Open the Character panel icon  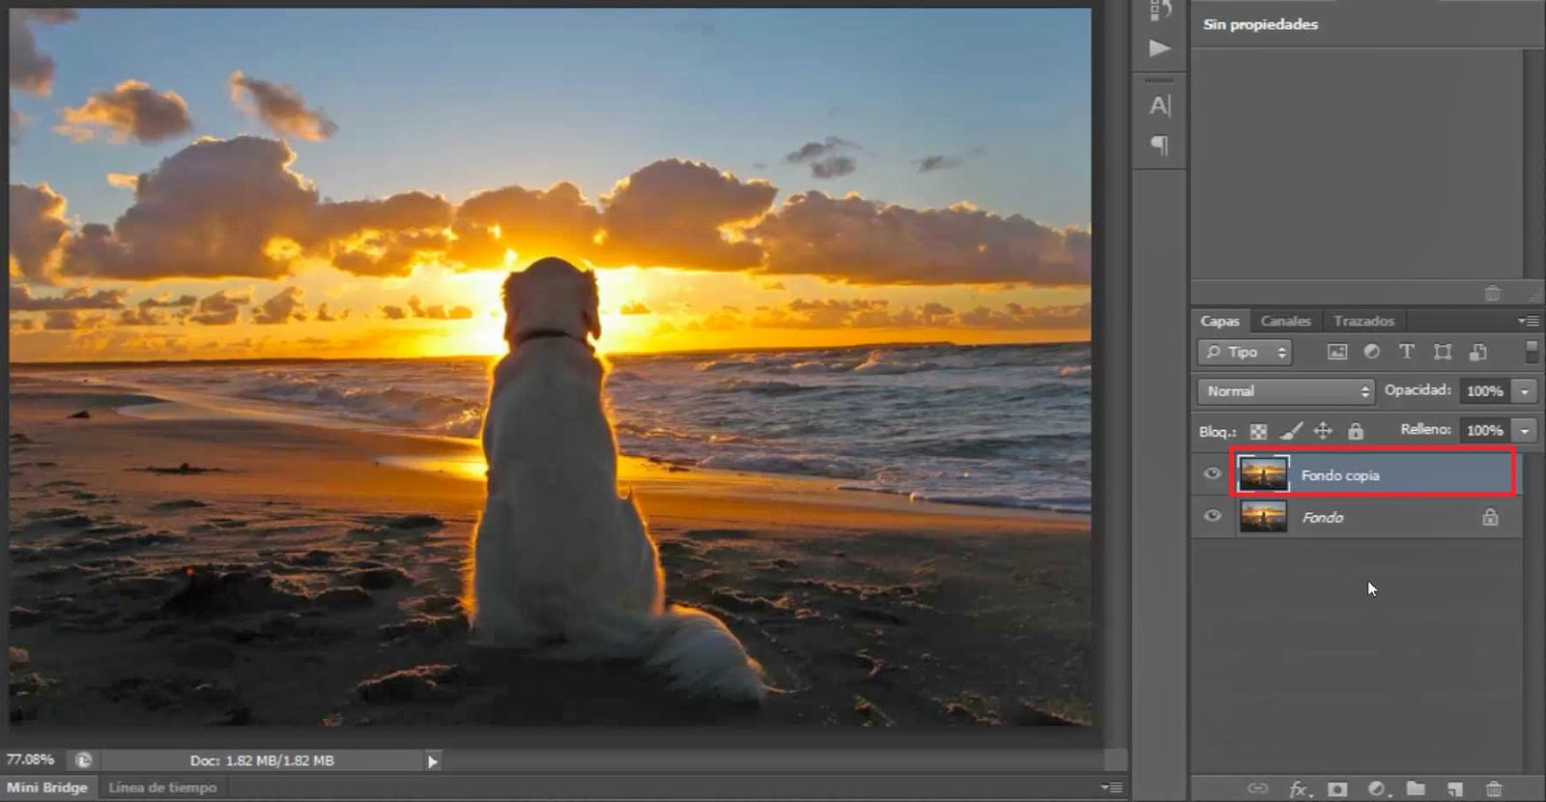1159,105
